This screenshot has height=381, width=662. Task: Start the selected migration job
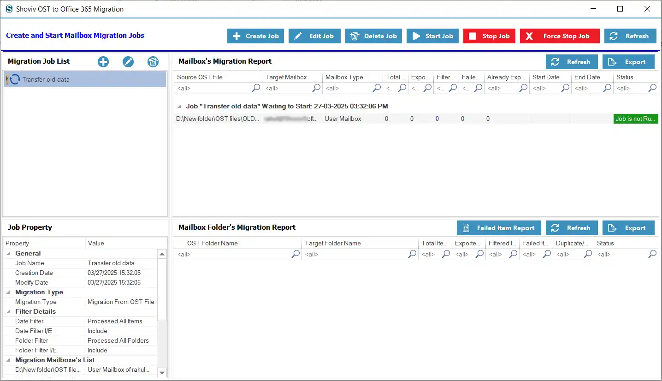click(x=432, y=36)
